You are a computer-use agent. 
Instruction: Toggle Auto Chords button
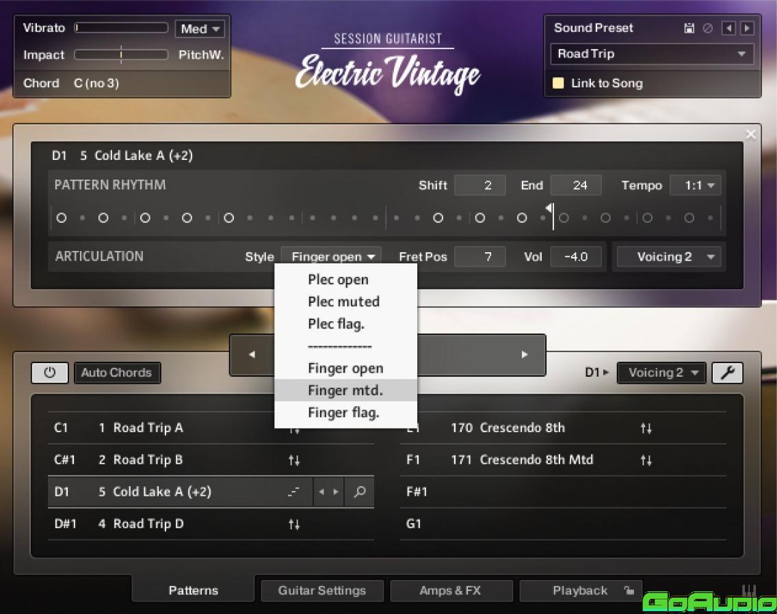point(116,373)
